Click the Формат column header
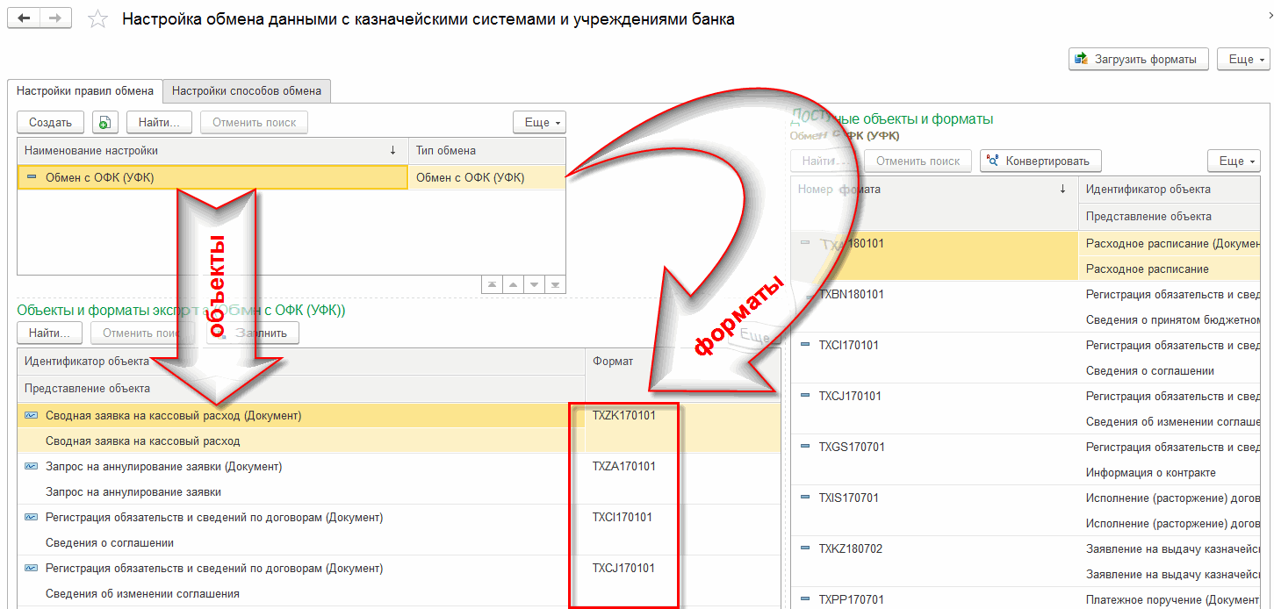This screenshot has height=609, width=1274. pos(682,361)
